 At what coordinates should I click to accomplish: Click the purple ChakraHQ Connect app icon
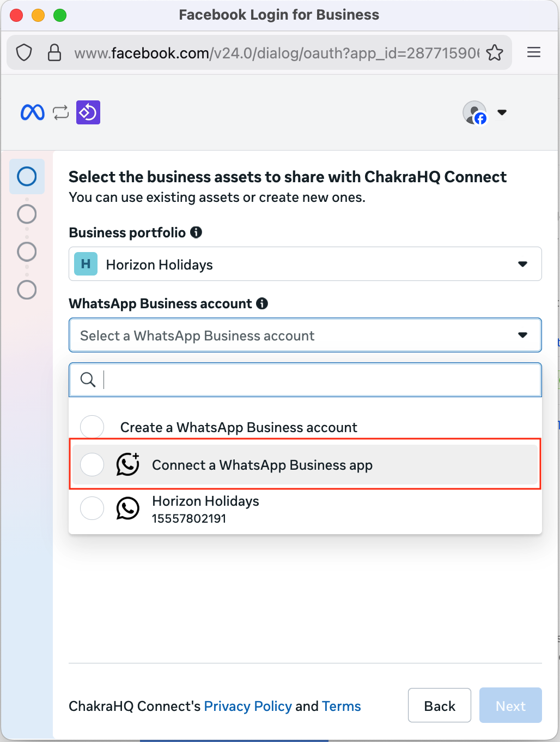point(88,112)
